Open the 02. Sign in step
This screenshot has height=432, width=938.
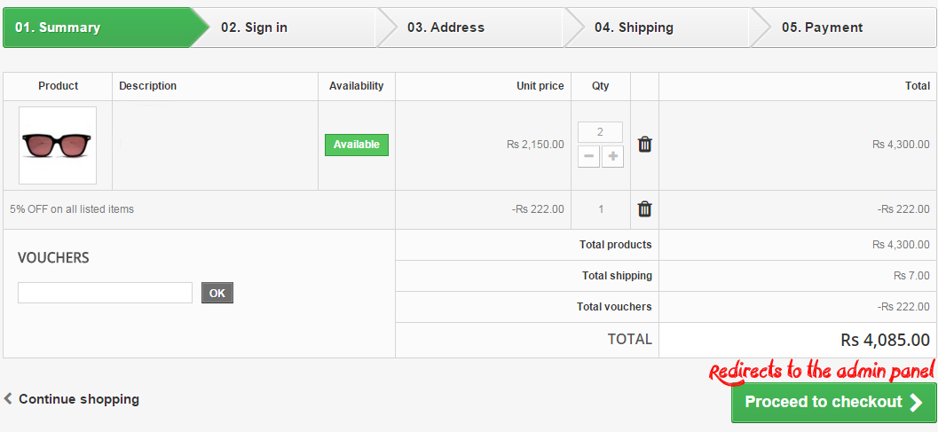coord(255,27)
